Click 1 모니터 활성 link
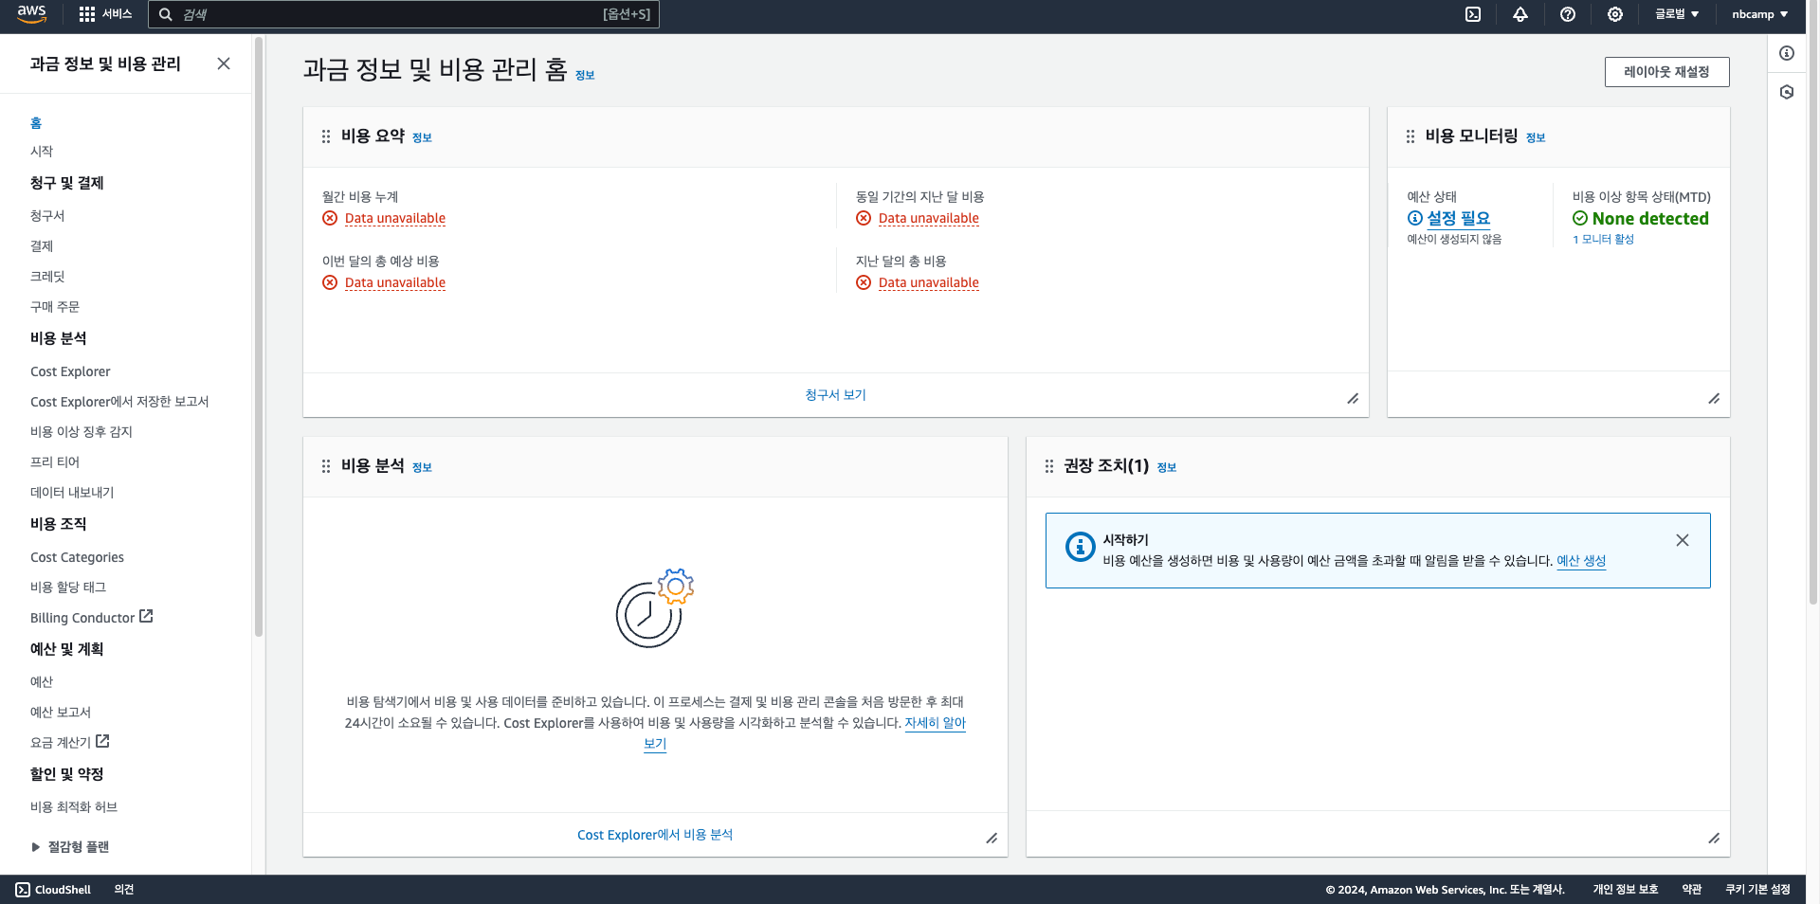1820x904 pixels. click(1603, 240)
